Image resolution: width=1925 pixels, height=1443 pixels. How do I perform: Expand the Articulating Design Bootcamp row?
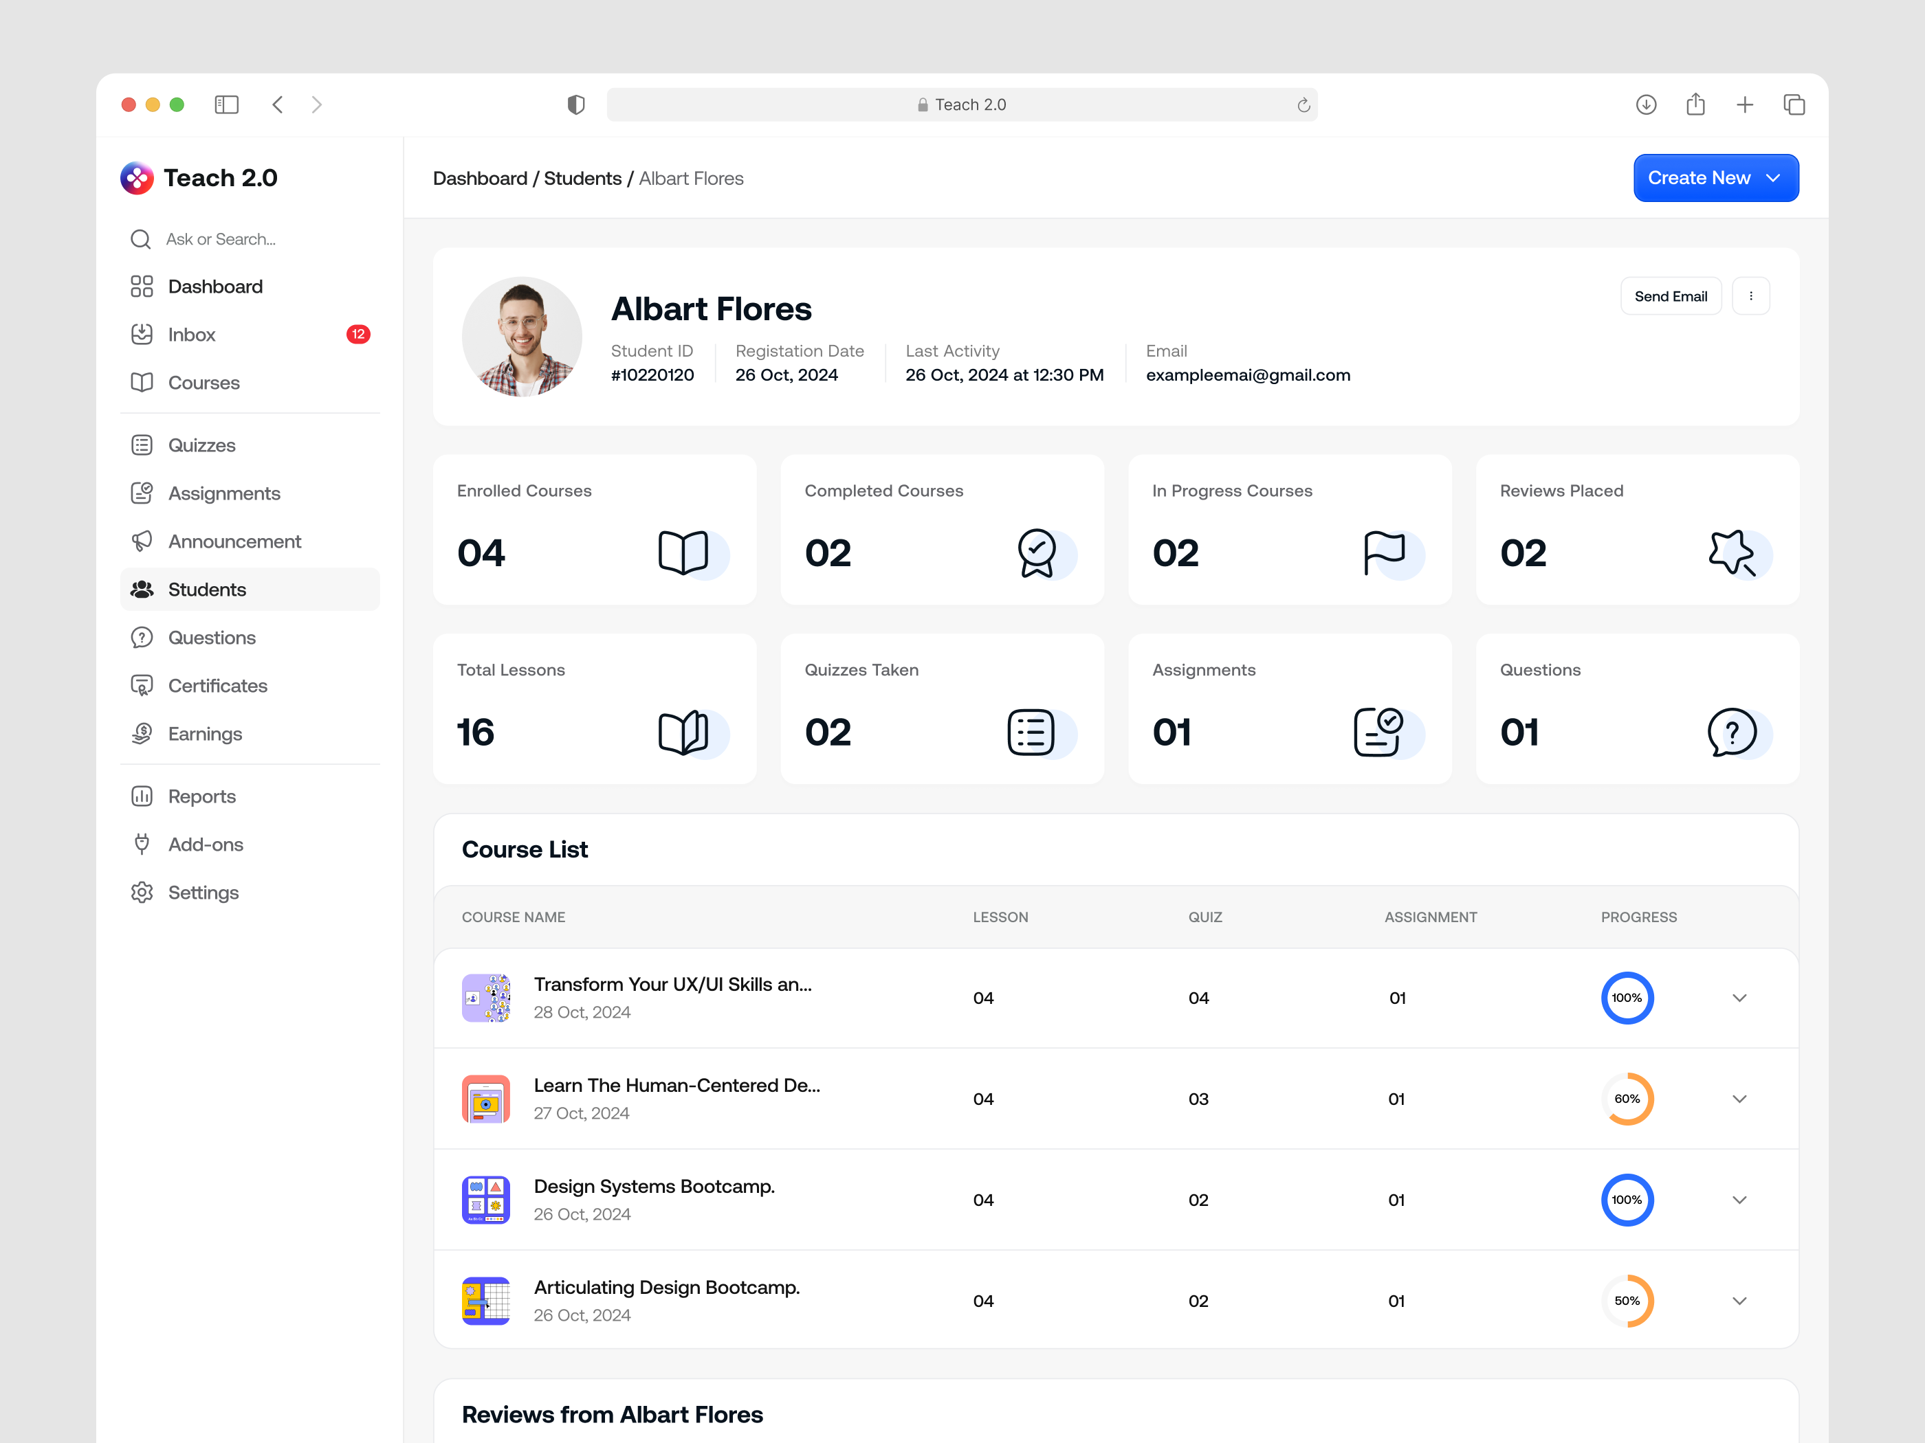coord(1739,1300)
